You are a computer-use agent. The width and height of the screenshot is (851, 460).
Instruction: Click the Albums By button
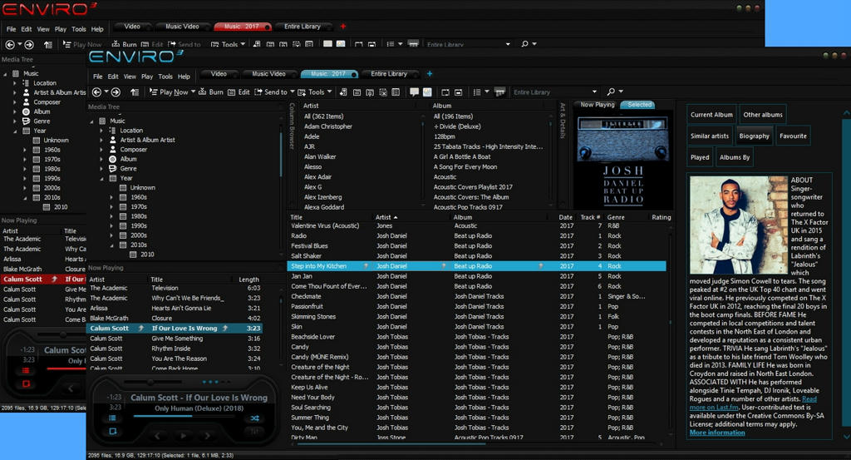735,157
